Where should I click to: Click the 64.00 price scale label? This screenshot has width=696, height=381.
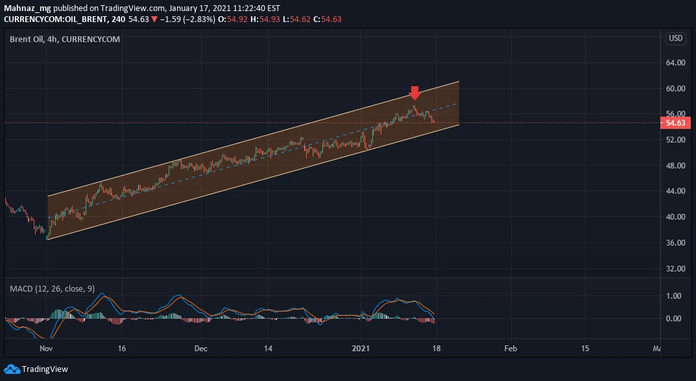tap(676, 63)
